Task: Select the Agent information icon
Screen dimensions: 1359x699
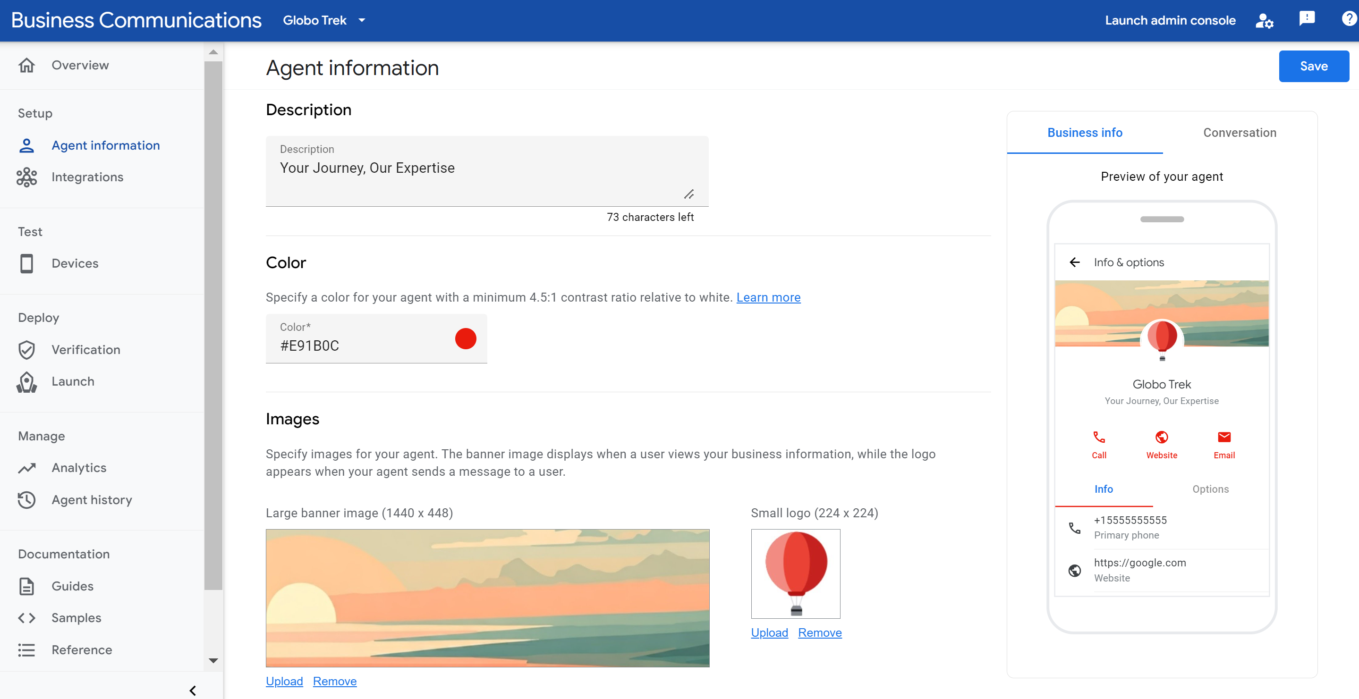Action: click(x=27, y=145)
